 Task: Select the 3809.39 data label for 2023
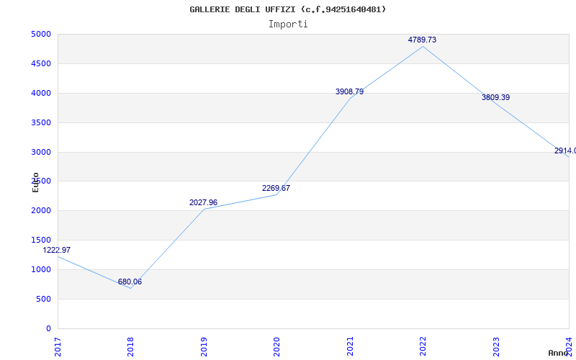pos(495,97)
